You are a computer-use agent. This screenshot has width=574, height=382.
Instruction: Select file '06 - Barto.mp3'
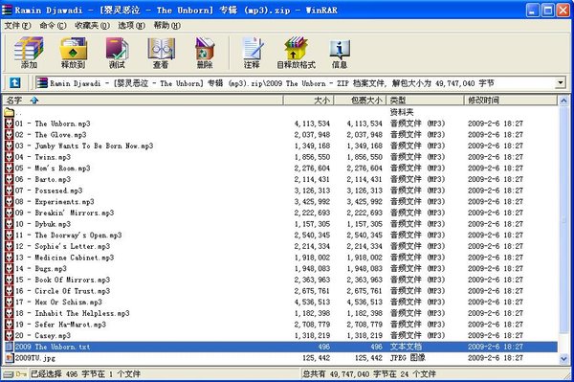point(42,179)
